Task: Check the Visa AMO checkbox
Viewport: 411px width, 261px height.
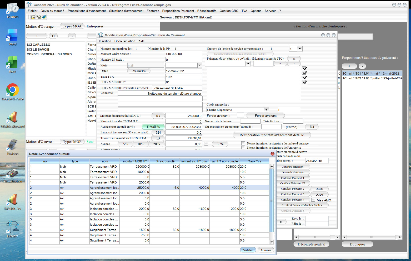Action: pos(313,200)
